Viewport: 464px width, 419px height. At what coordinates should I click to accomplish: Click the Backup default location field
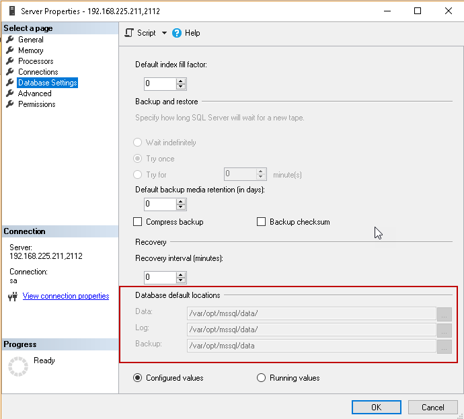point(311,346)
